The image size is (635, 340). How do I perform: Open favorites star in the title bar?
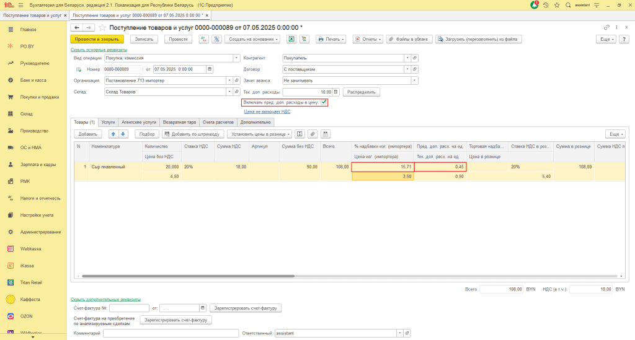557,5
